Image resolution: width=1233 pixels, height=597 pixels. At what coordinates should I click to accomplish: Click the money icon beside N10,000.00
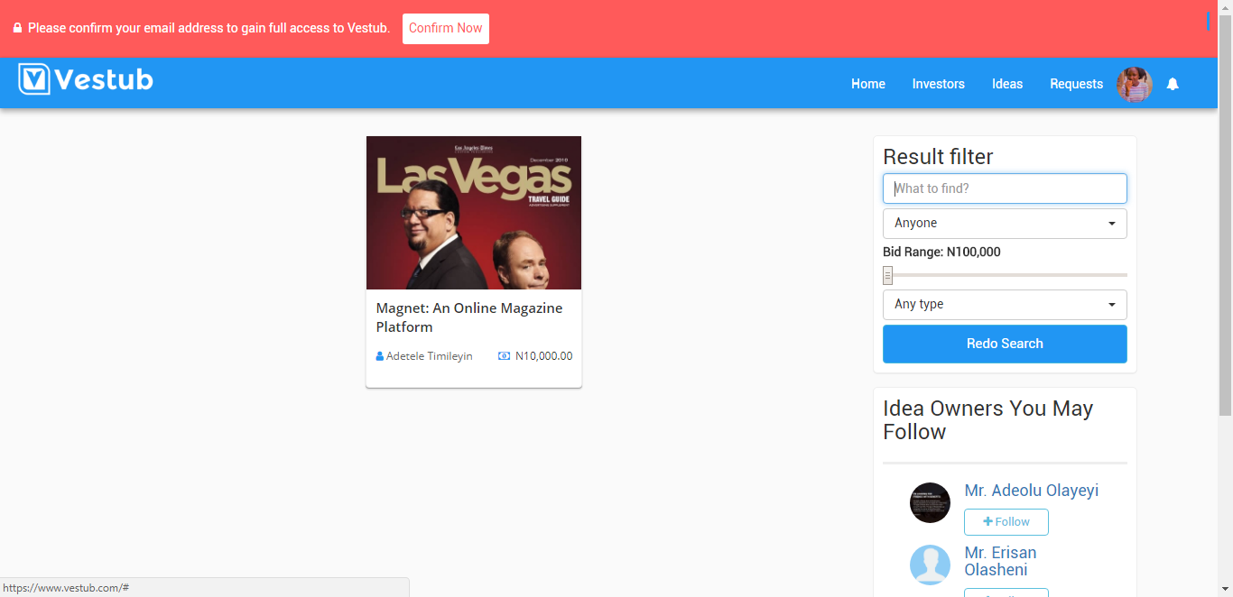[x=505, y=356]
